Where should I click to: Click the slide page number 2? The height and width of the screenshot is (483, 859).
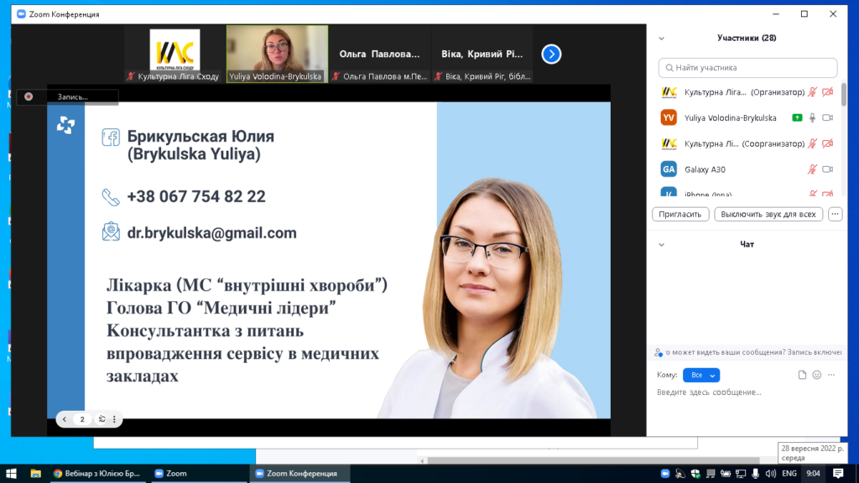click(82, 419)
